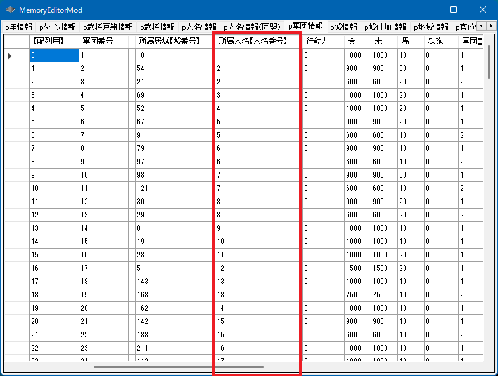Minimize the MemoryEditorMod window

425,10
